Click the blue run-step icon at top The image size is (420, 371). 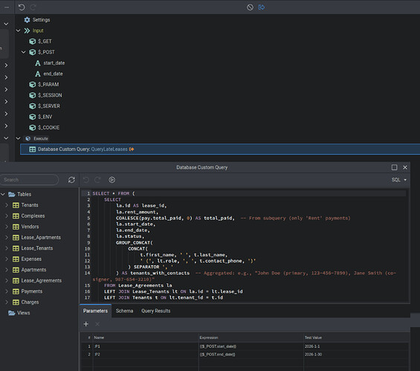[x=262, y=7]
